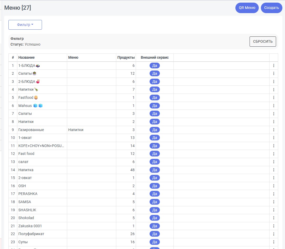Open options for 2-овкат row
The height and width of the screenshot is (249, 285).
273,178
